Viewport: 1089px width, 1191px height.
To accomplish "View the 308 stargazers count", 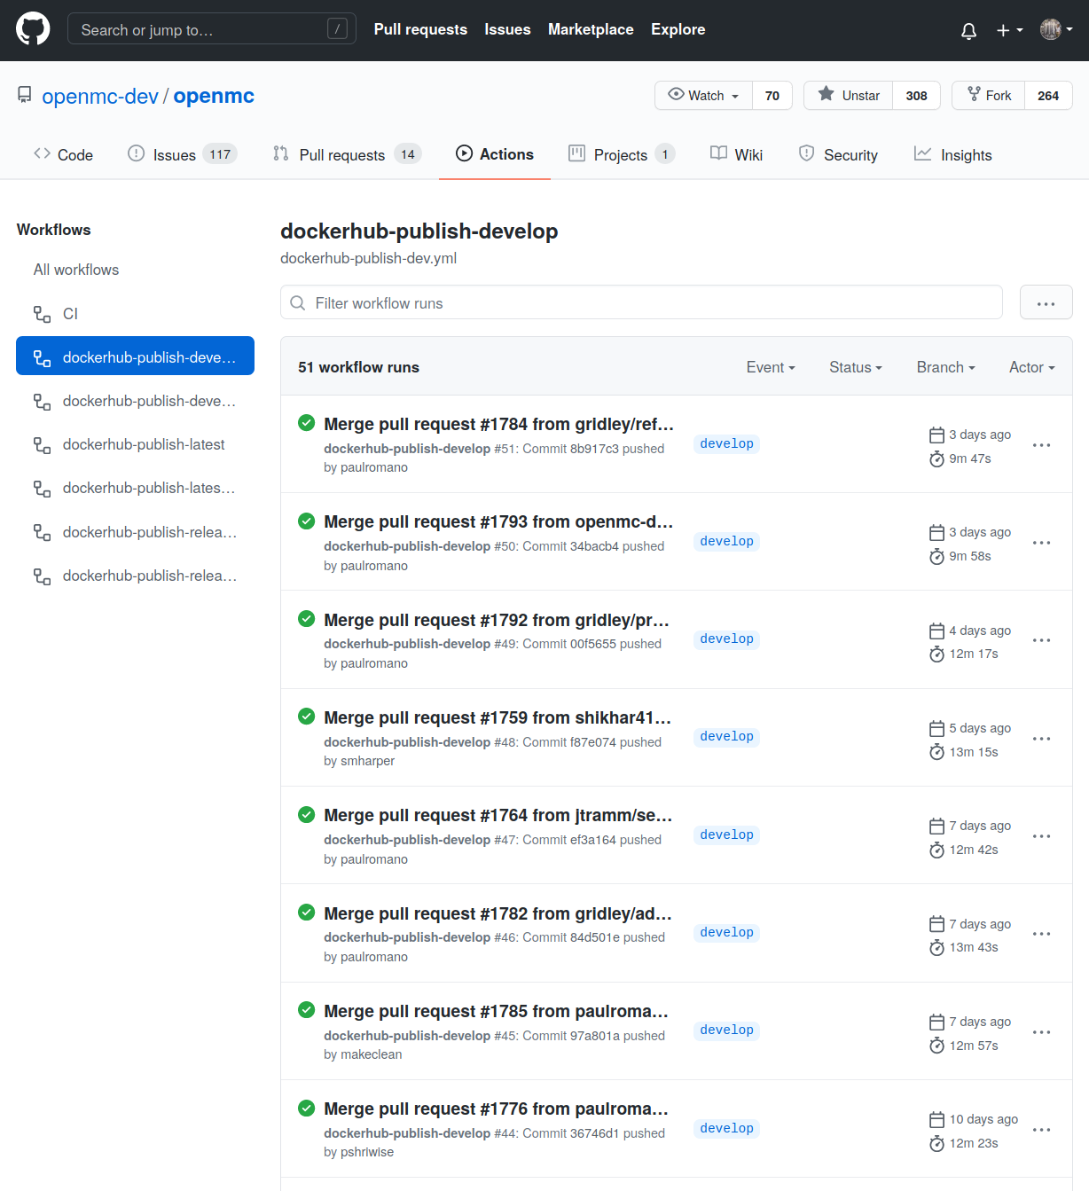I will (917, 96).
